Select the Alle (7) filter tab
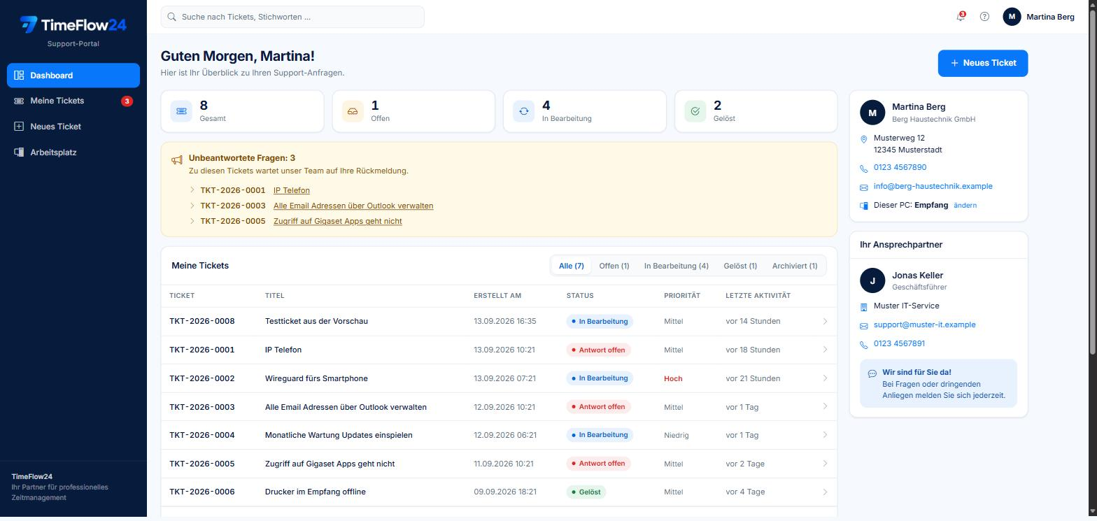 click(571, 266)
